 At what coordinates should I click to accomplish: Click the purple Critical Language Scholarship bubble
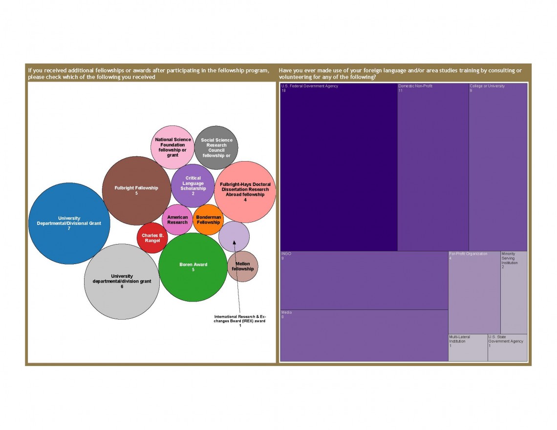tap(193, 185)
